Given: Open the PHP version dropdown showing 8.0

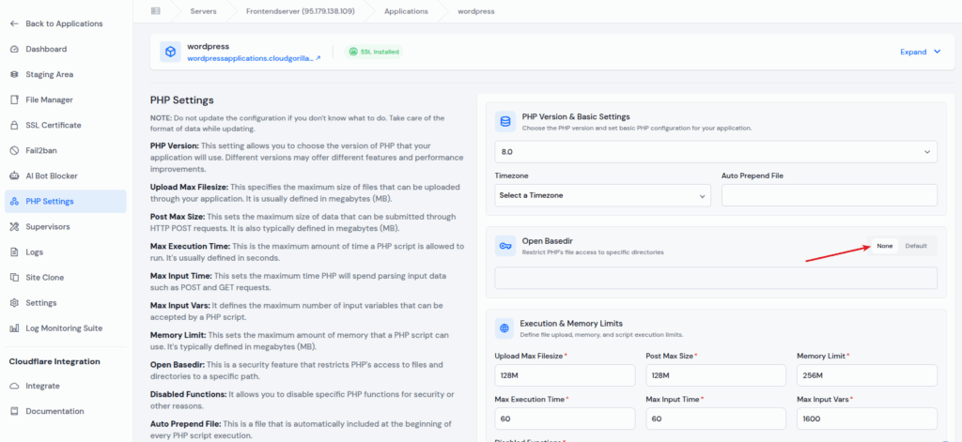Looking at the screenshot, I should 716,151.
